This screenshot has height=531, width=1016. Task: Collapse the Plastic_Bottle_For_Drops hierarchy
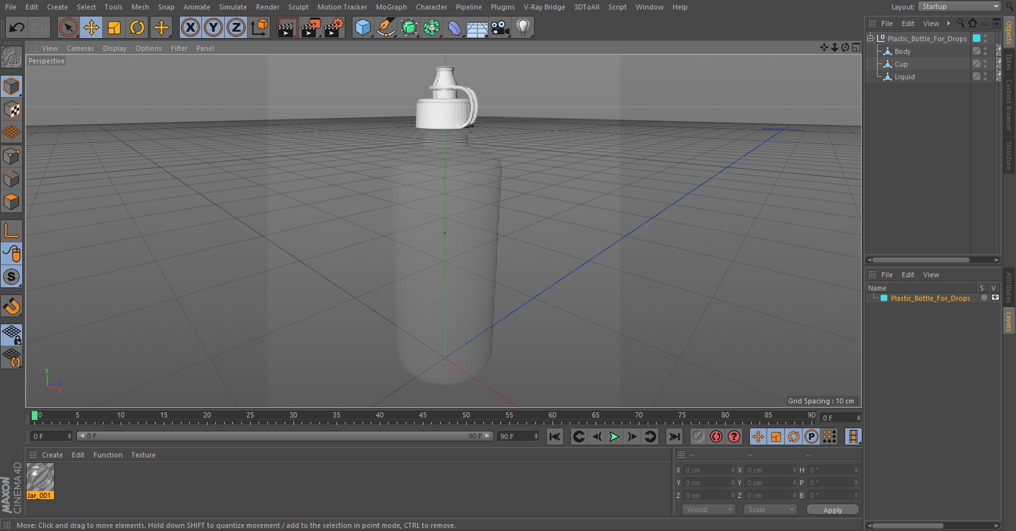click(871, 38)
